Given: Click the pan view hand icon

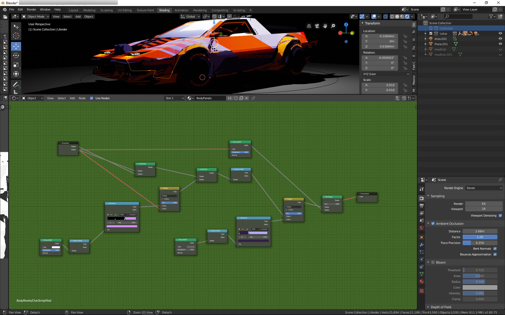Looking at the screenshot, I should [x=325, y=26].
